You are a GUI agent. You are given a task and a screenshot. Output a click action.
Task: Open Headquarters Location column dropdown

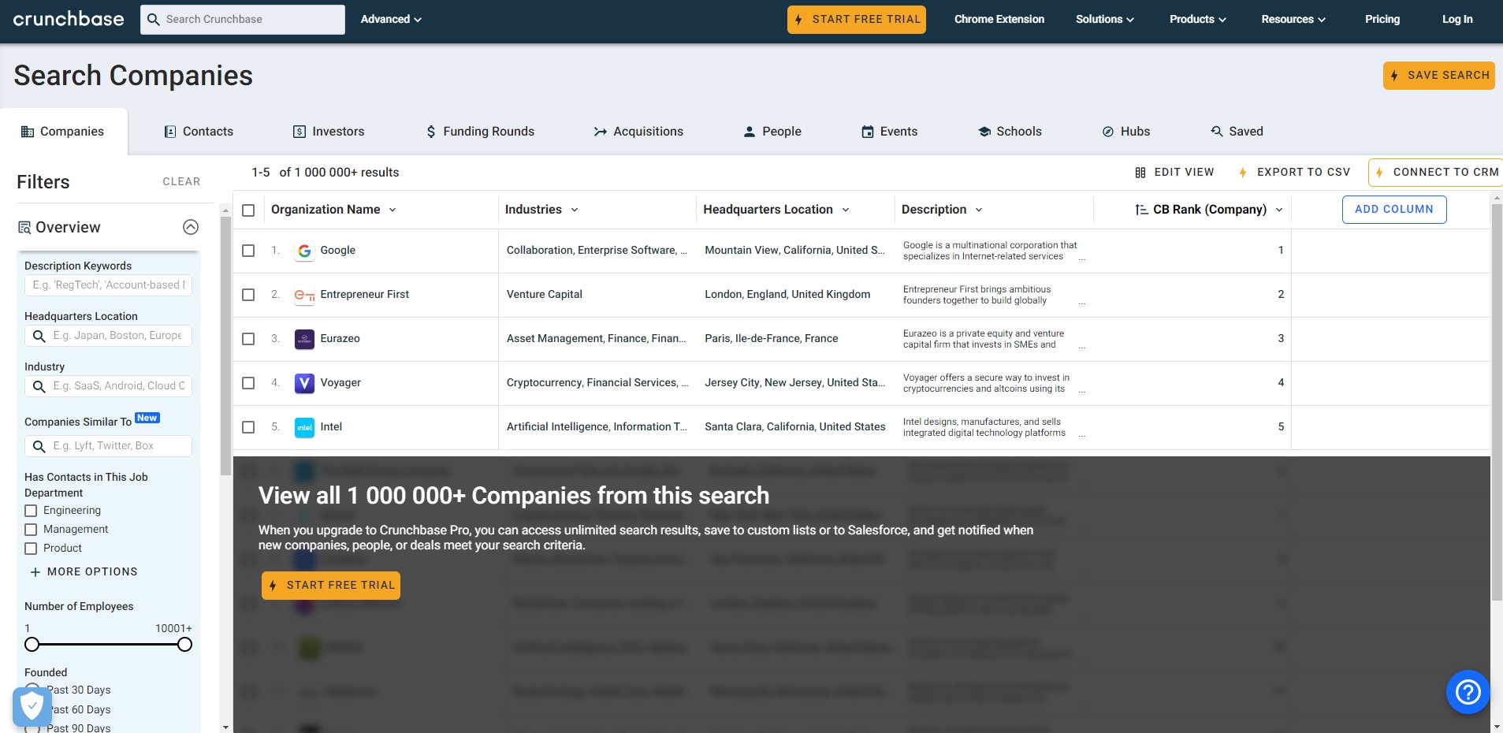[x=846, y=210]
